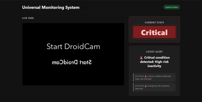Click the siren icon in latest alert headline
The height and width of the screenshot is (102, 202).
[x=141, y=57]
